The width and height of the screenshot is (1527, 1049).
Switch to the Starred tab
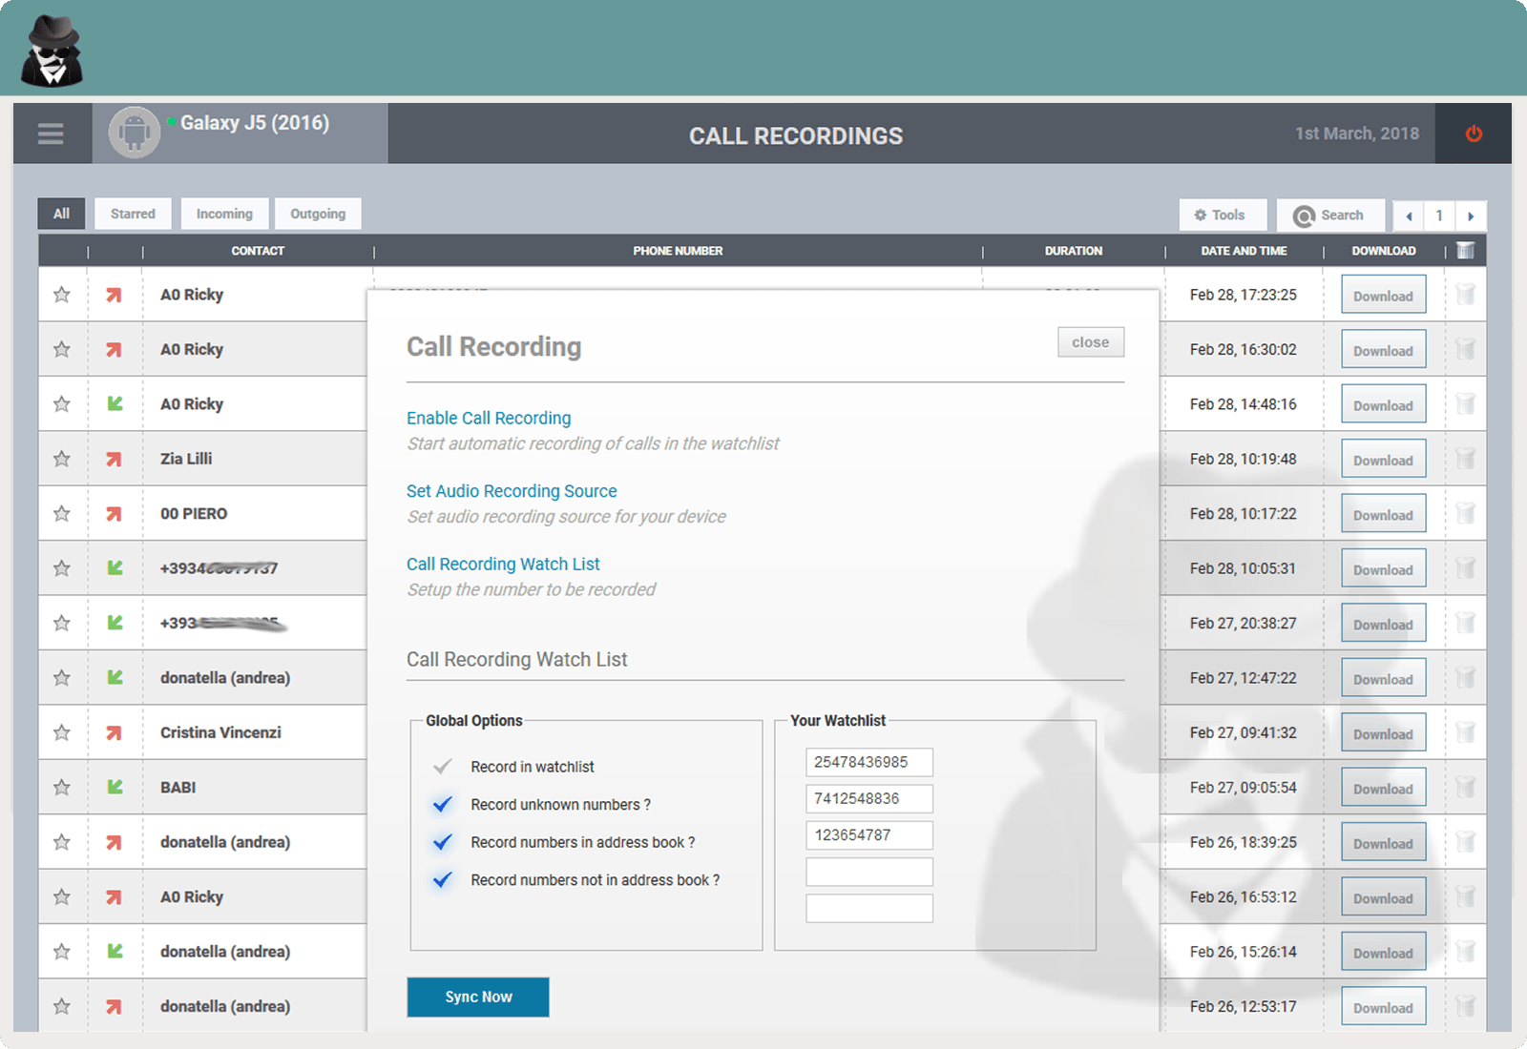click(x=133, y=214)
